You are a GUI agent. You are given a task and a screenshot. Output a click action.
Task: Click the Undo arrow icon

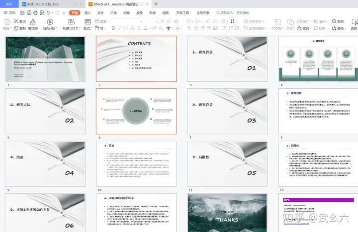(x=48, y=12)
